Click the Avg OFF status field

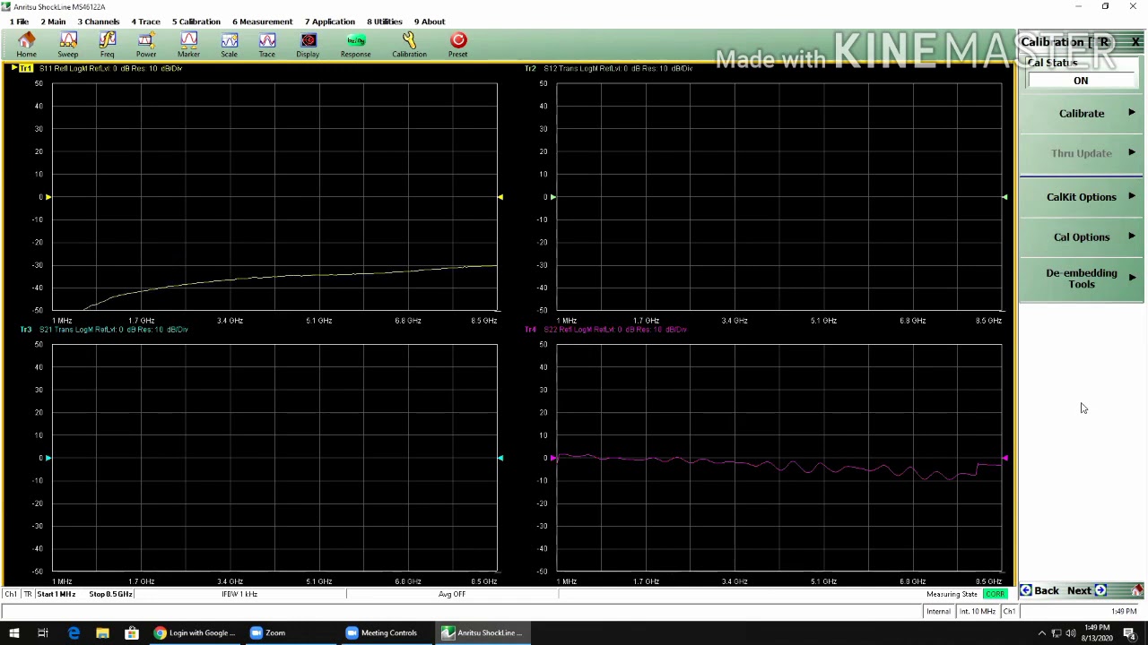click(452, 594)
